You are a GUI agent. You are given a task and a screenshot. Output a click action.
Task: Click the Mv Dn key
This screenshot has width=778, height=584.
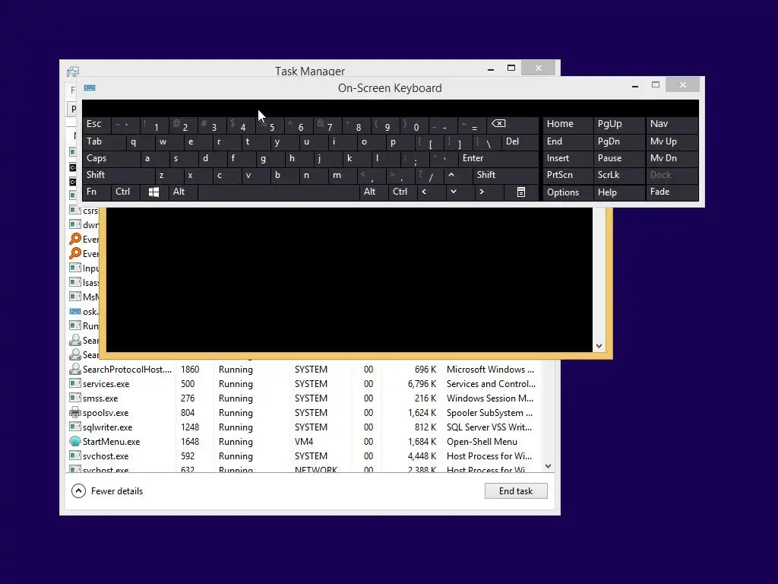[672, 158]
